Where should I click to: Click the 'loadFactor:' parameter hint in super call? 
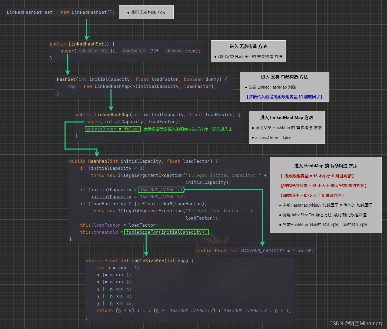point(134,51)
